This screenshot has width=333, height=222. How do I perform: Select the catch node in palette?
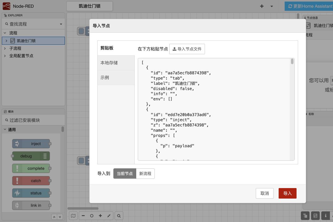click(31, 181)
